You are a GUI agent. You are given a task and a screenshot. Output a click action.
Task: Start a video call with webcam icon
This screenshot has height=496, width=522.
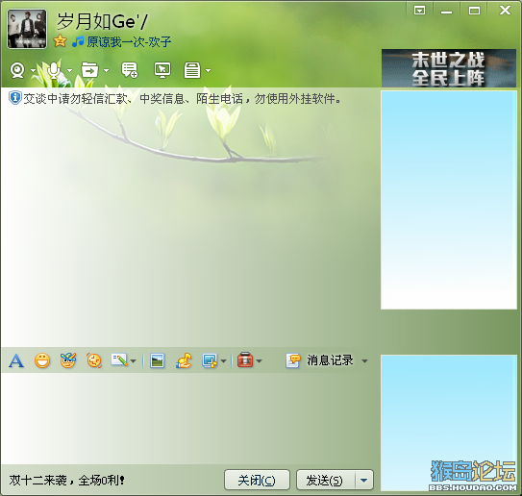pos(17,70)
